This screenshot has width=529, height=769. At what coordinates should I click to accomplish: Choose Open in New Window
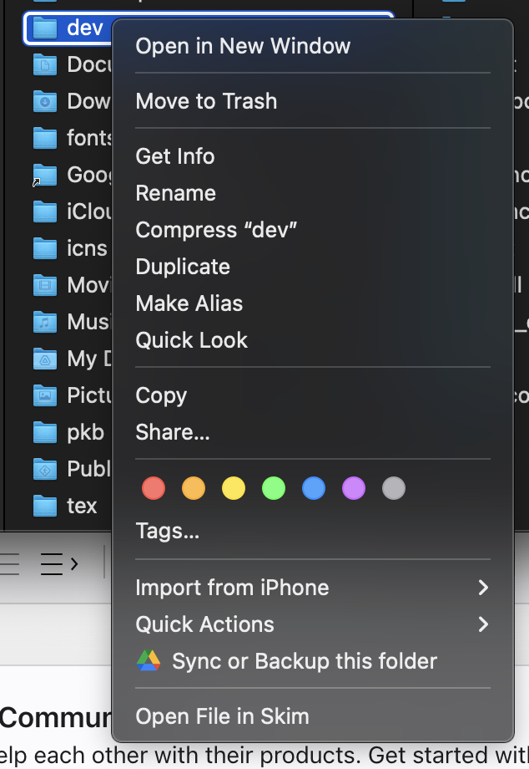[x=243, y=46]
